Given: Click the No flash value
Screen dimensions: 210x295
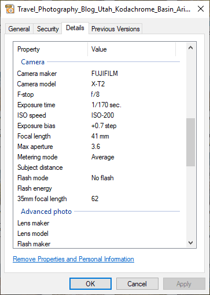Looking at the screenshot, I should click(x=102, y=178).
